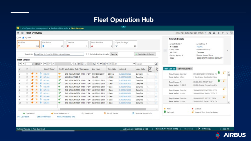Export grid to PDF icon
This screenshot has height=141, width=251.
(72, 64)
